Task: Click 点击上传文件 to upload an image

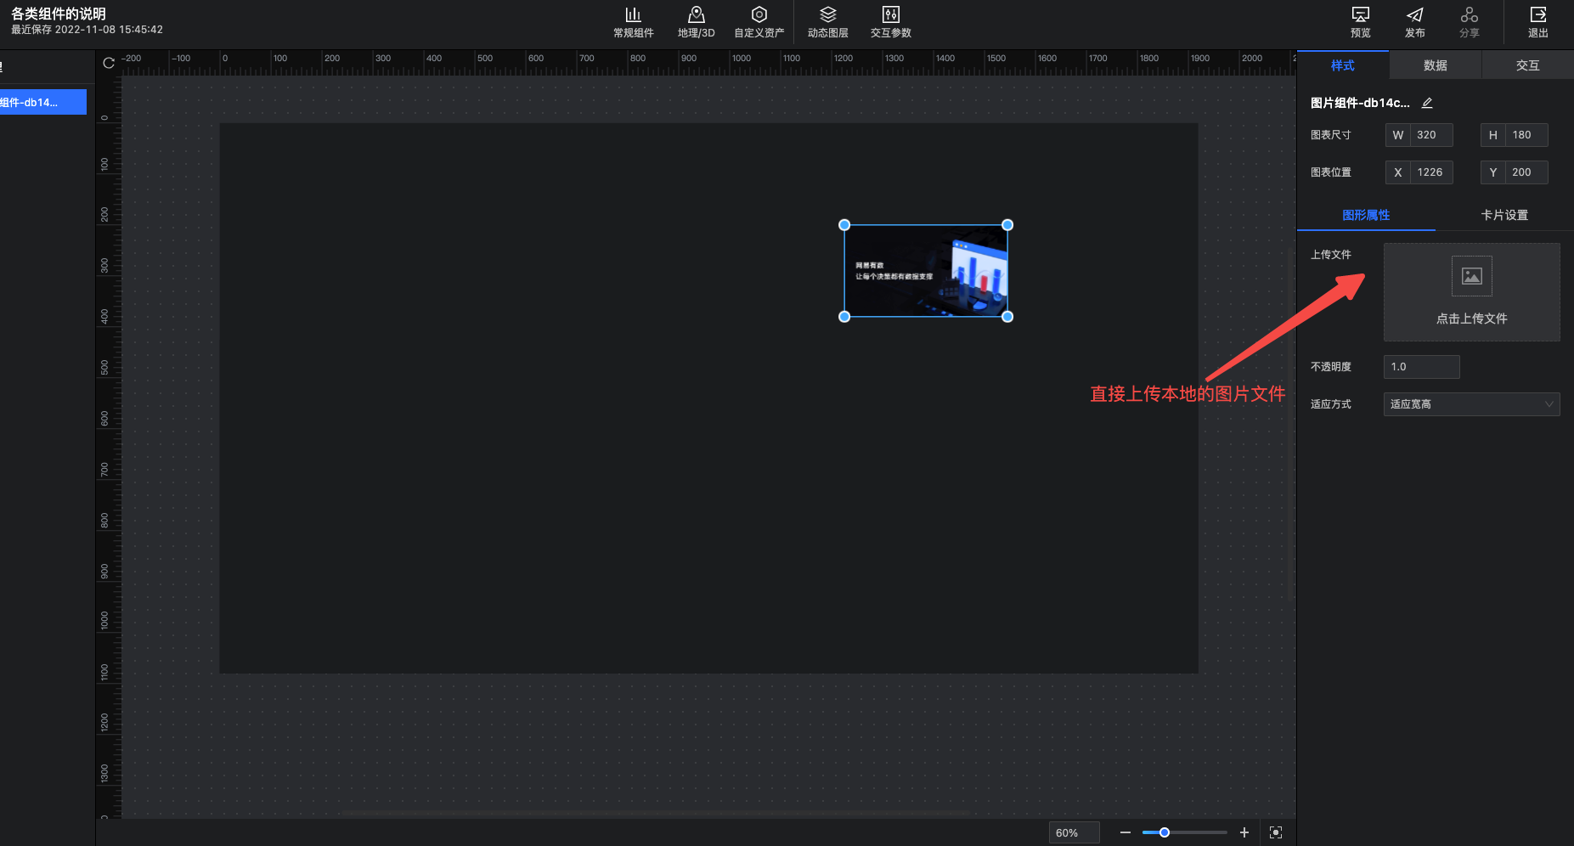Action: pyautogui.click(x=1471, y=292)
